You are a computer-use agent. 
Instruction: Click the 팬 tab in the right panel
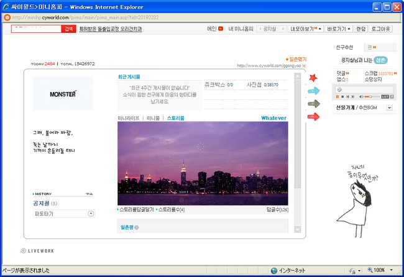380,47
